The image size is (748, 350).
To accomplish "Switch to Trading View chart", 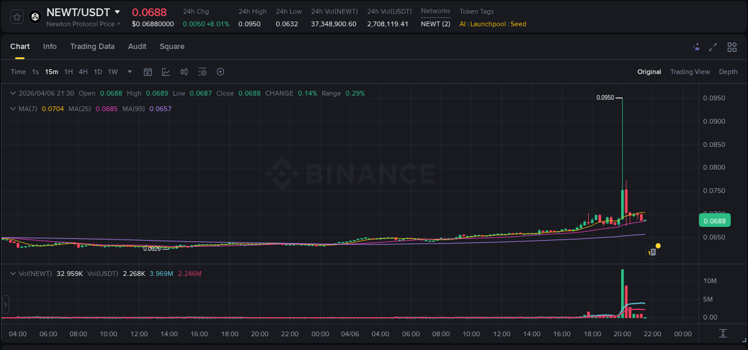I will point(690,72).
